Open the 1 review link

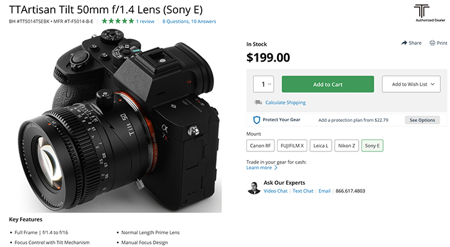click(x=145, y=21)
